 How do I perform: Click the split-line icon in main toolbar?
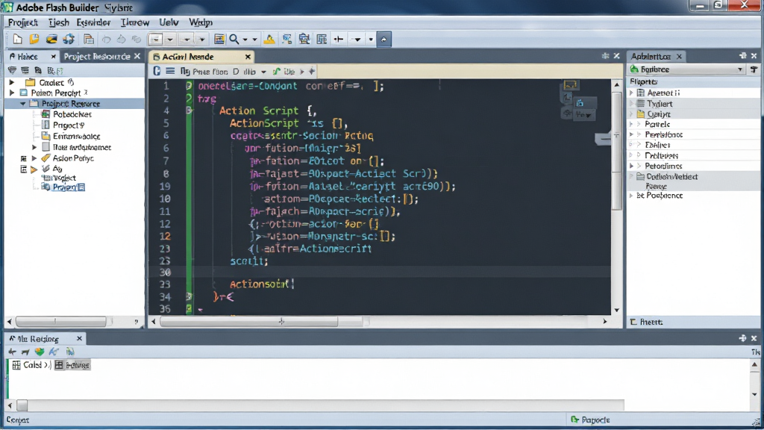(339, 39)
